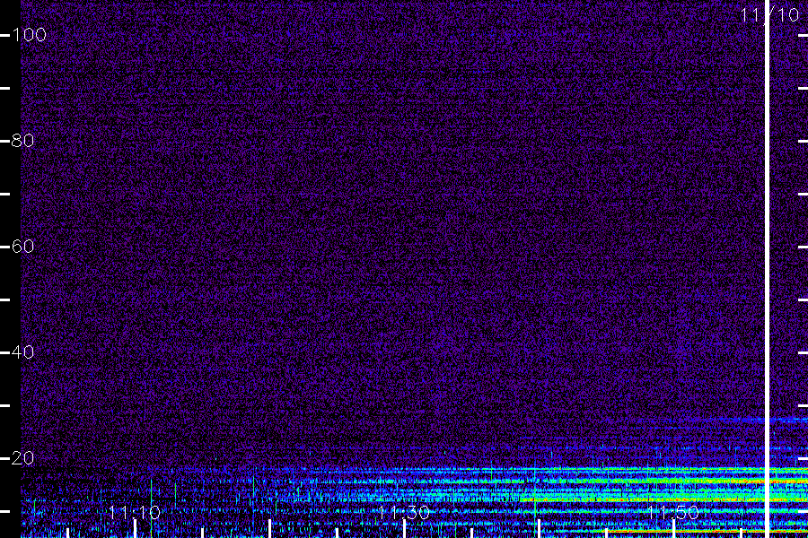
Task: Click the 11:10 time label
Action: 135,512
